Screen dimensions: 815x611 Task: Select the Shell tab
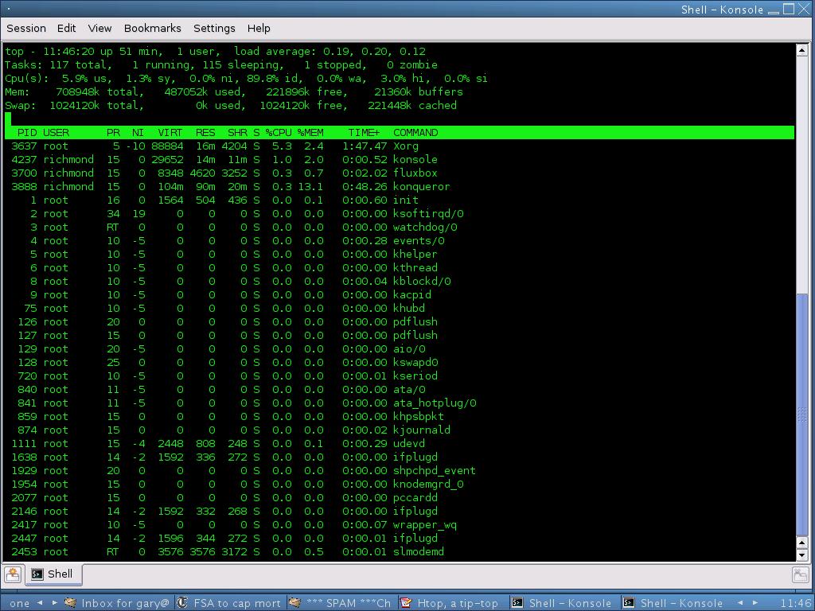coord(53,574)
